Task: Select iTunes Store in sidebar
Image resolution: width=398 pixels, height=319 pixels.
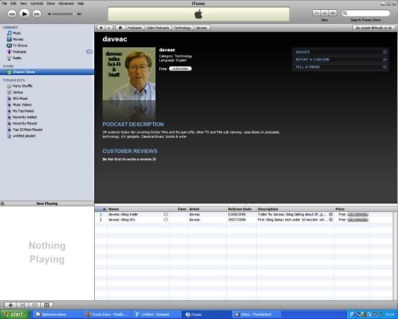Action: (x=47, y=72)
